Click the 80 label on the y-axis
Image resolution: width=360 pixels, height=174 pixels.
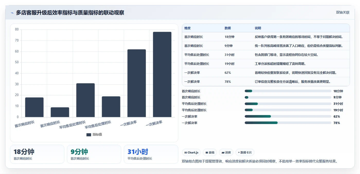coord(17,29)
